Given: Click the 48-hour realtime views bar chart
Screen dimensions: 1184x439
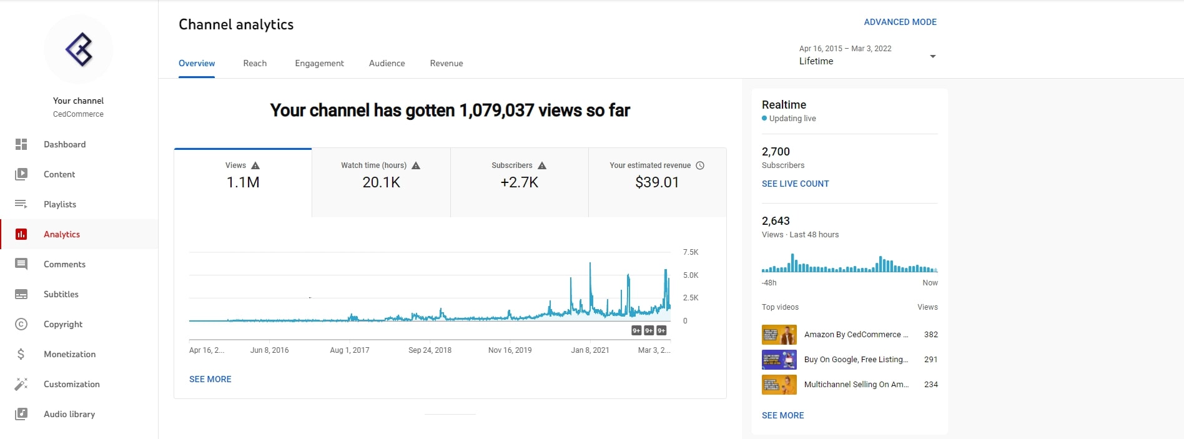Looking at the screenshot, I should pyautogui.click(x=849, y=263).
